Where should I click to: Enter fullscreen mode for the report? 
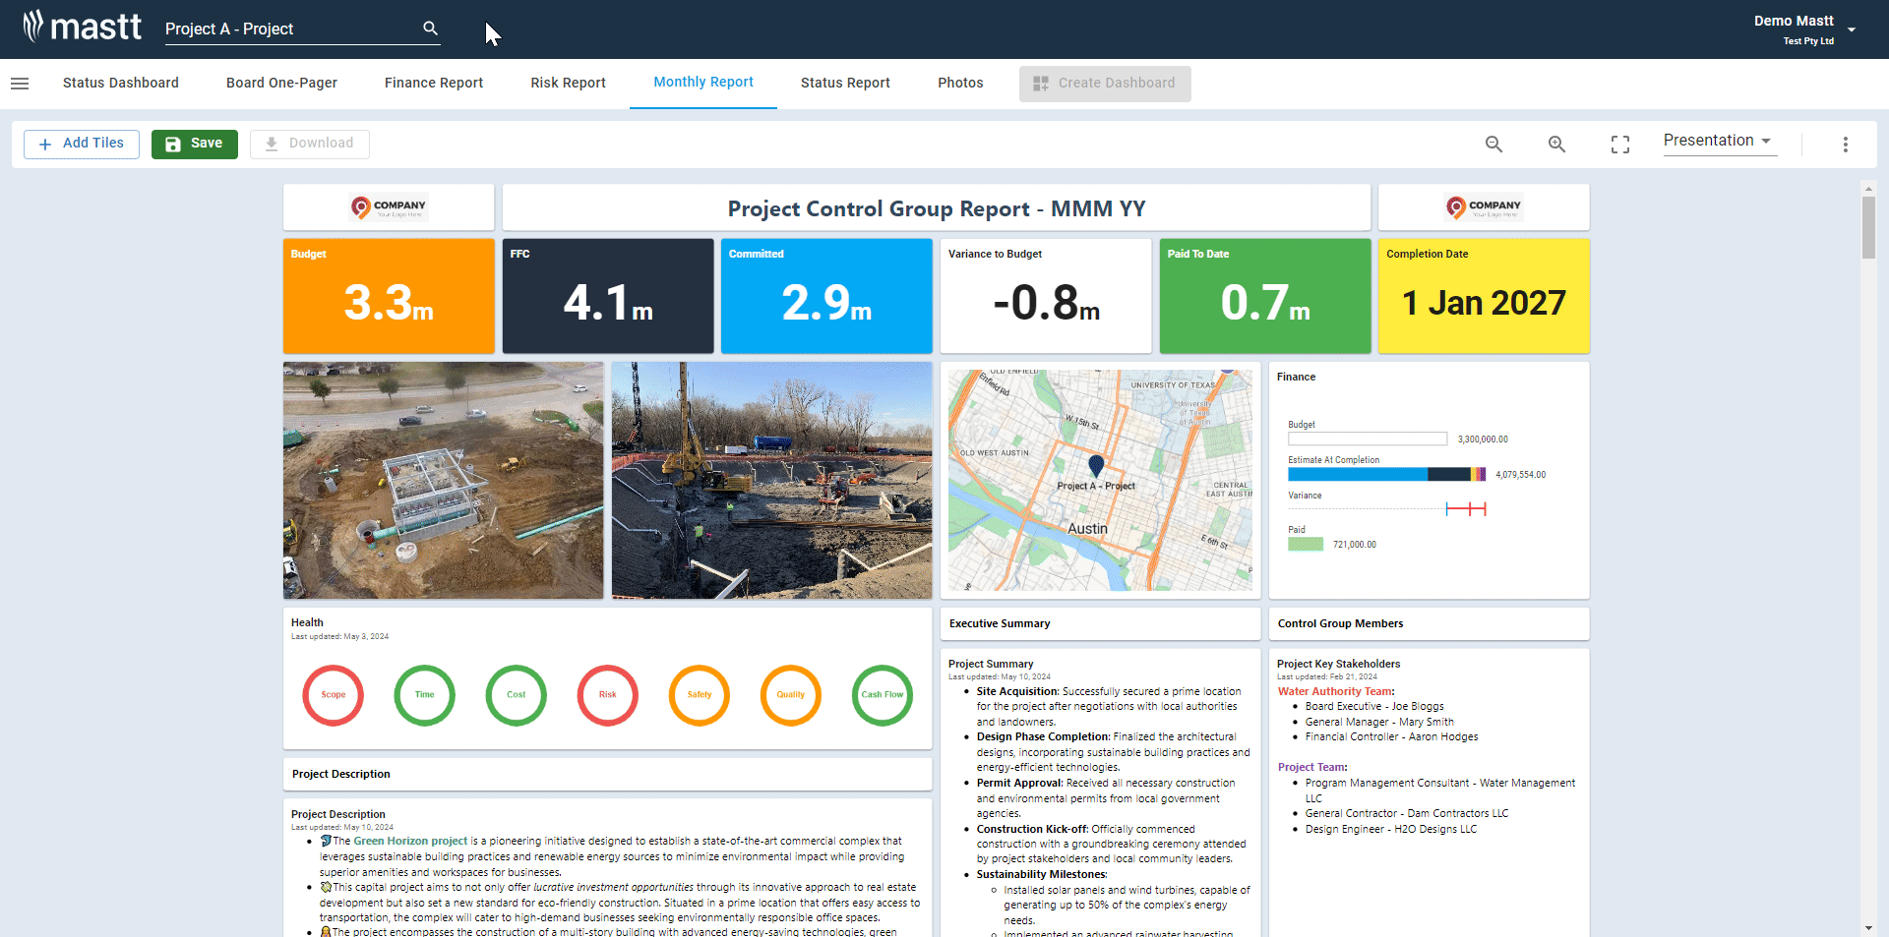[1619, 145]
